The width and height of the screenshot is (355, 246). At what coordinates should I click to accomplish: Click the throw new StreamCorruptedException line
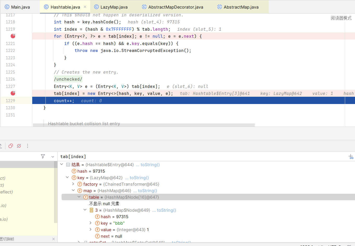coord(133,51)
